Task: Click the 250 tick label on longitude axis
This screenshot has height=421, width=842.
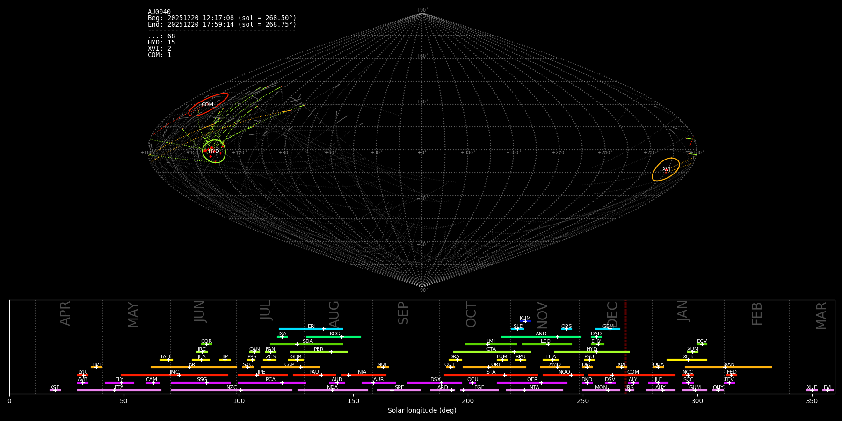Action: [x=582, y=401]
